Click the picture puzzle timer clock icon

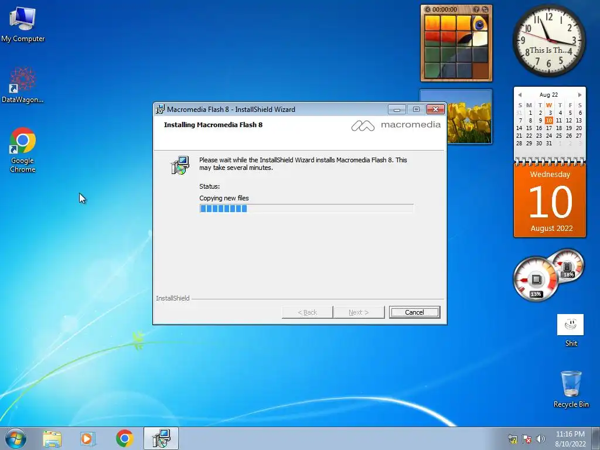click(427, 9)
